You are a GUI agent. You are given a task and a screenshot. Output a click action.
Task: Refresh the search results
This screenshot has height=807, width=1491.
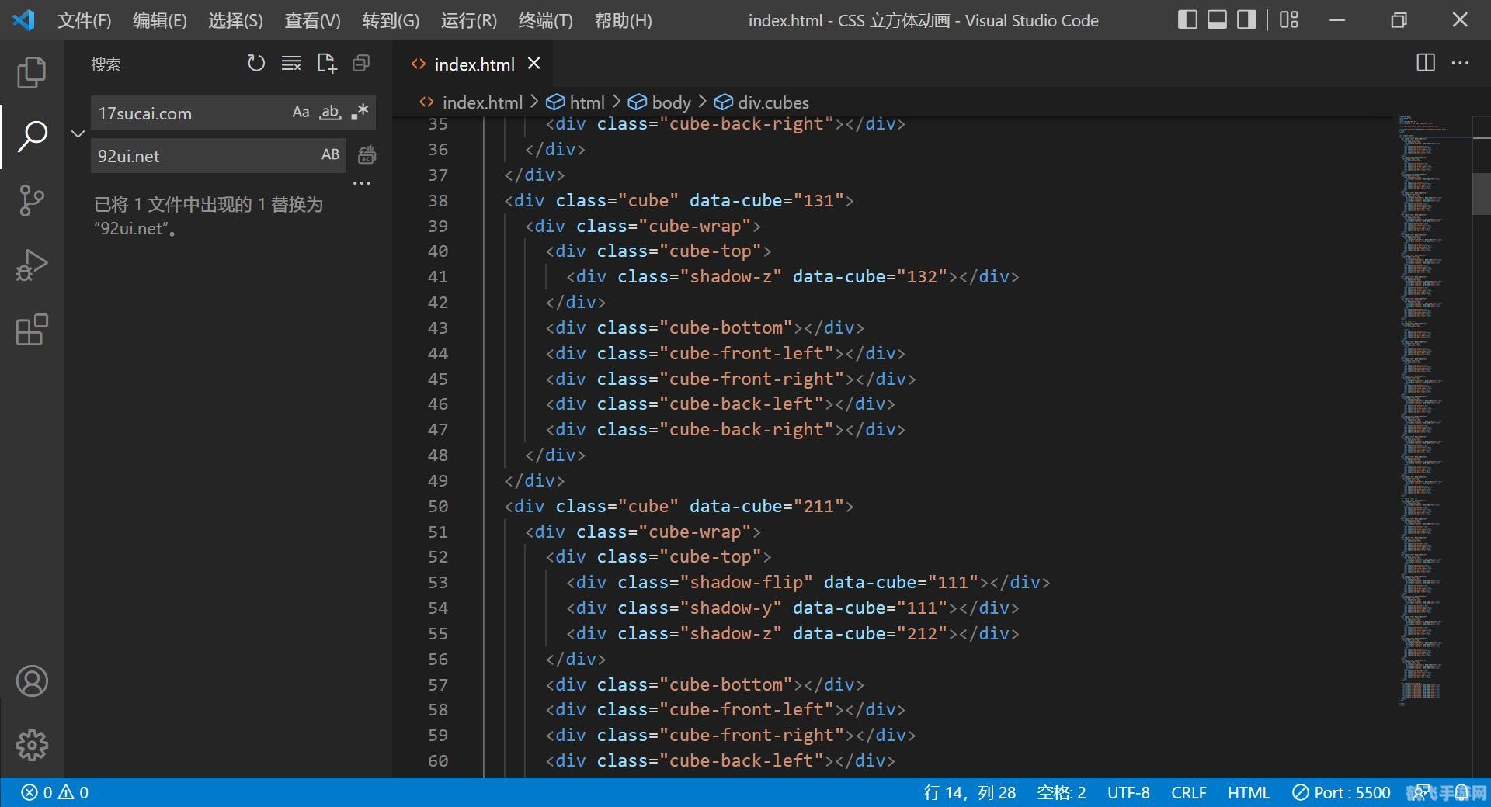(255, 64)
